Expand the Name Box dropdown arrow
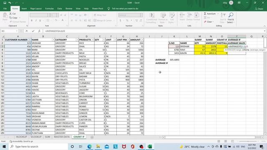Screen dimensions: 267x150 pyautogui.click(x=17, y=31)
